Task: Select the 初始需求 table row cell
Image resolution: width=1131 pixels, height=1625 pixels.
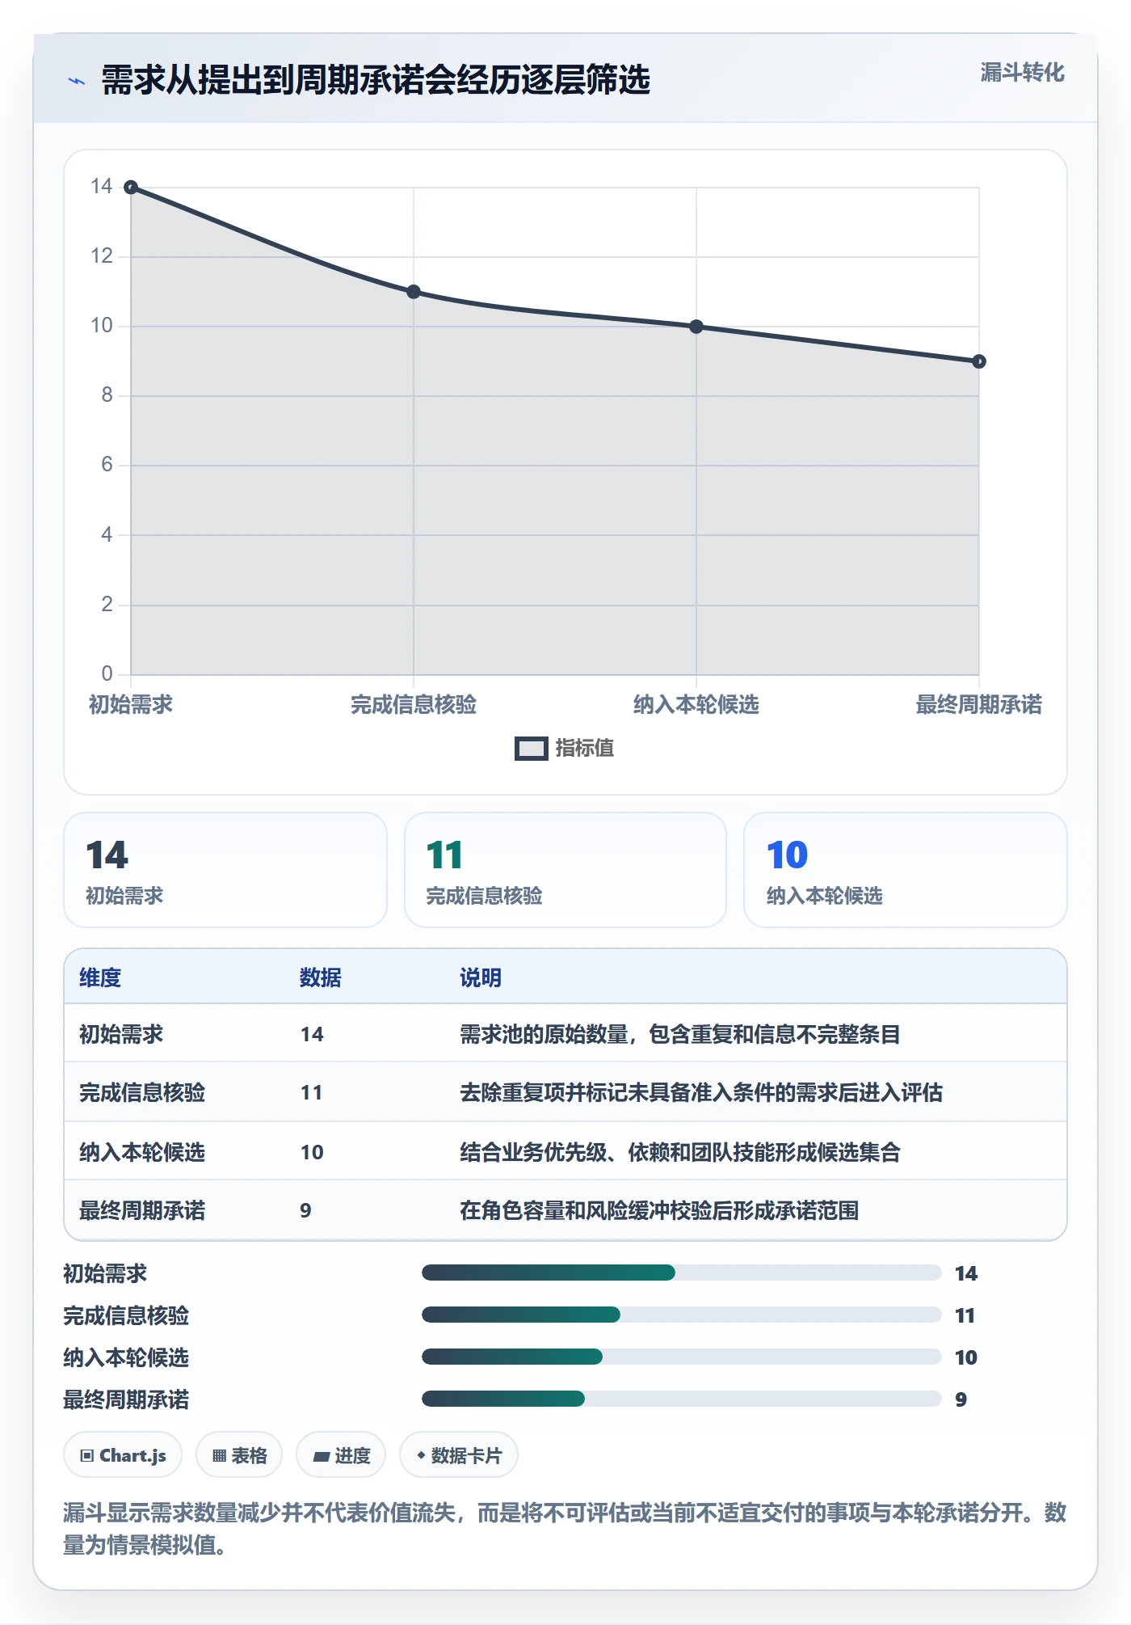Action: (121, 1034)
